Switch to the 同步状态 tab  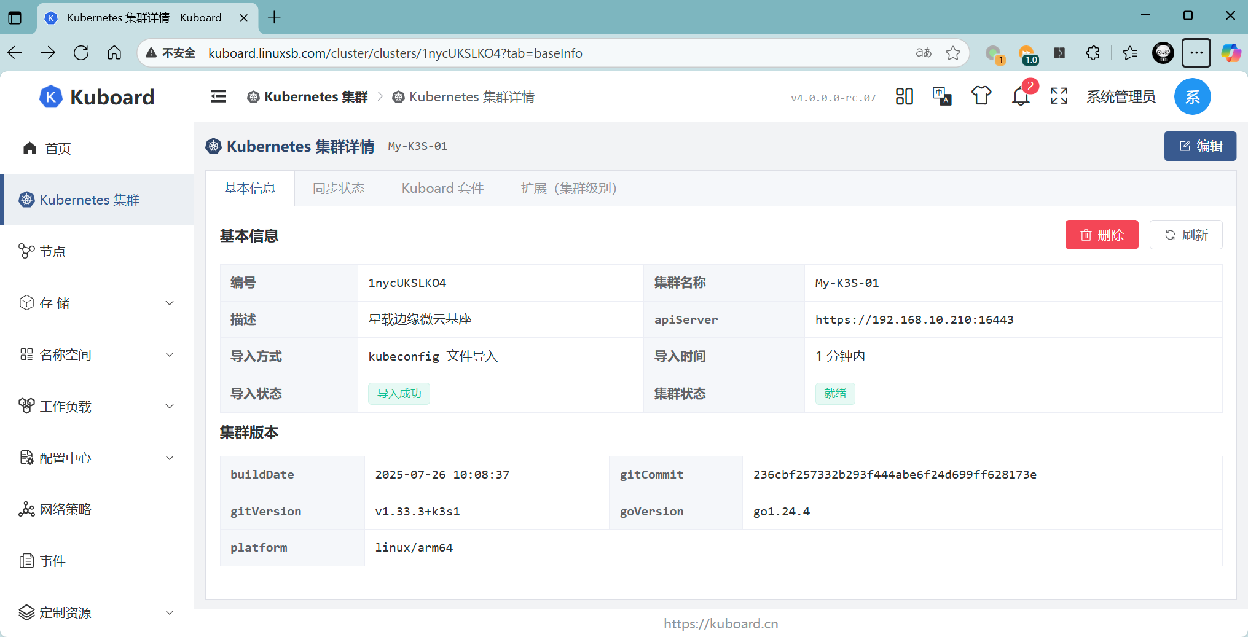tap(339, 189)
